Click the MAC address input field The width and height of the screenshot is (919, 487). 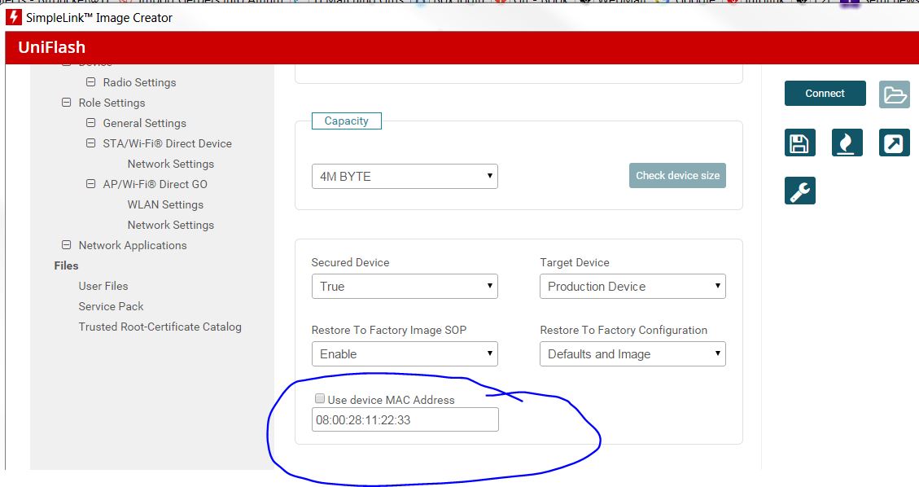(405, 419)
